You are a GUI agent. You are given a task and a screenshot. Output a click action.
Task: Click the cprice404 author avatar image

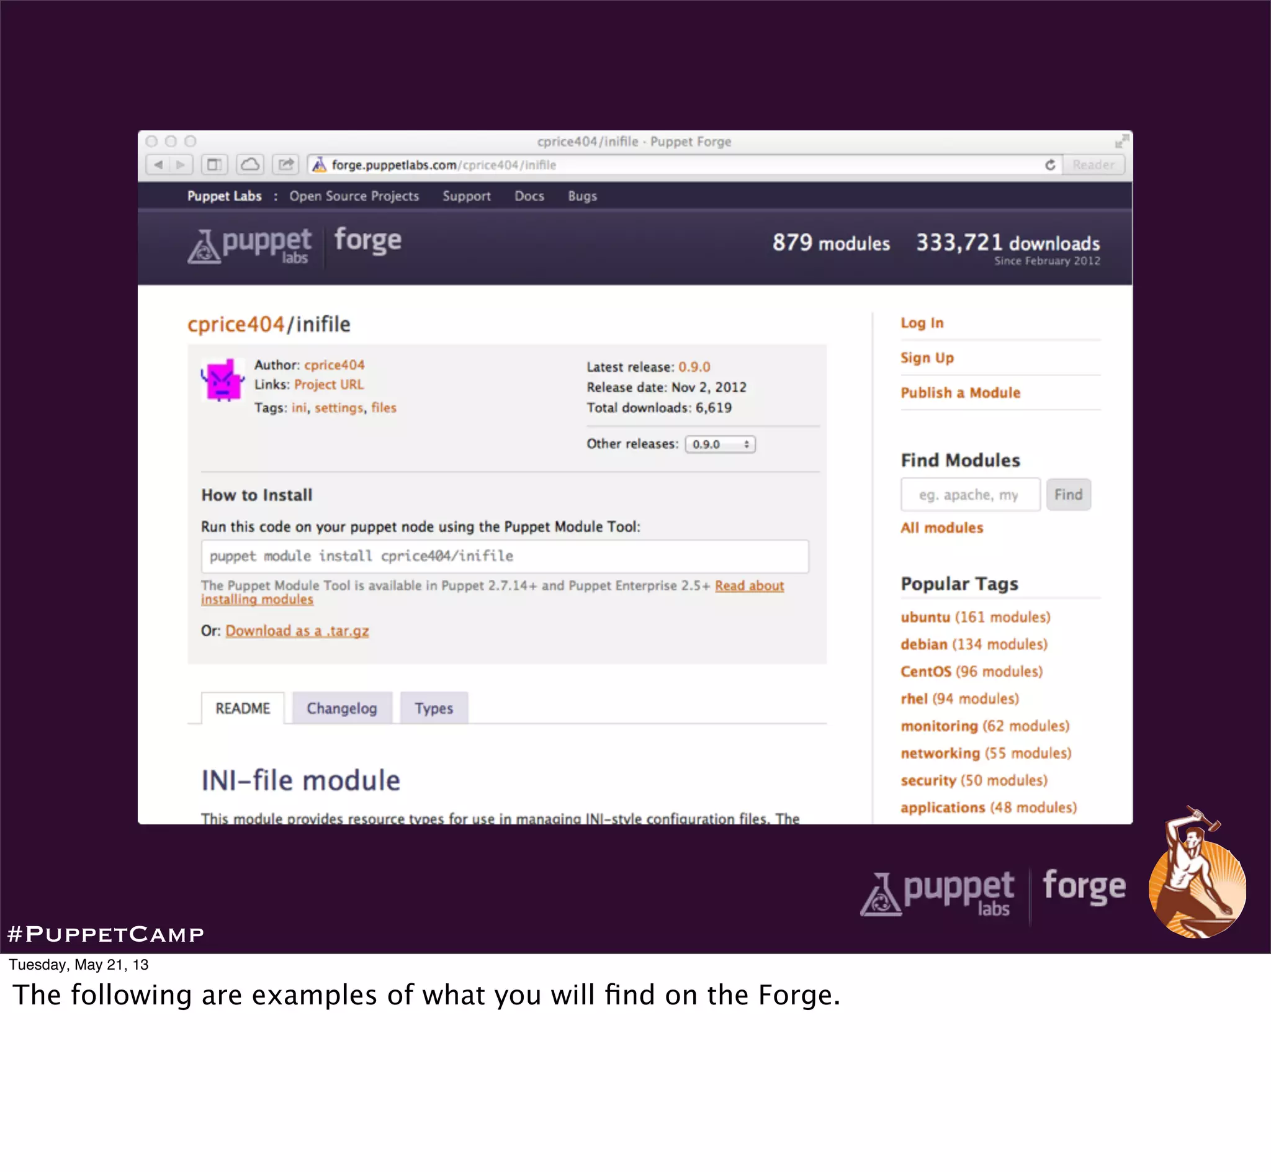(x=223, y=380)
